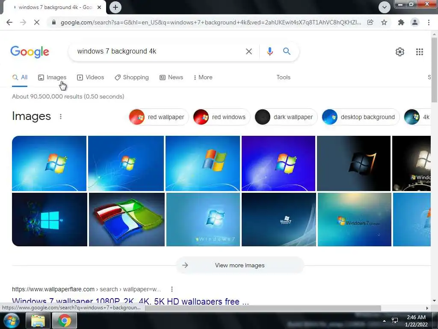438x329 pixels.
Task: Close the 'windows 7 background 4k' tab
Action: 99,7
